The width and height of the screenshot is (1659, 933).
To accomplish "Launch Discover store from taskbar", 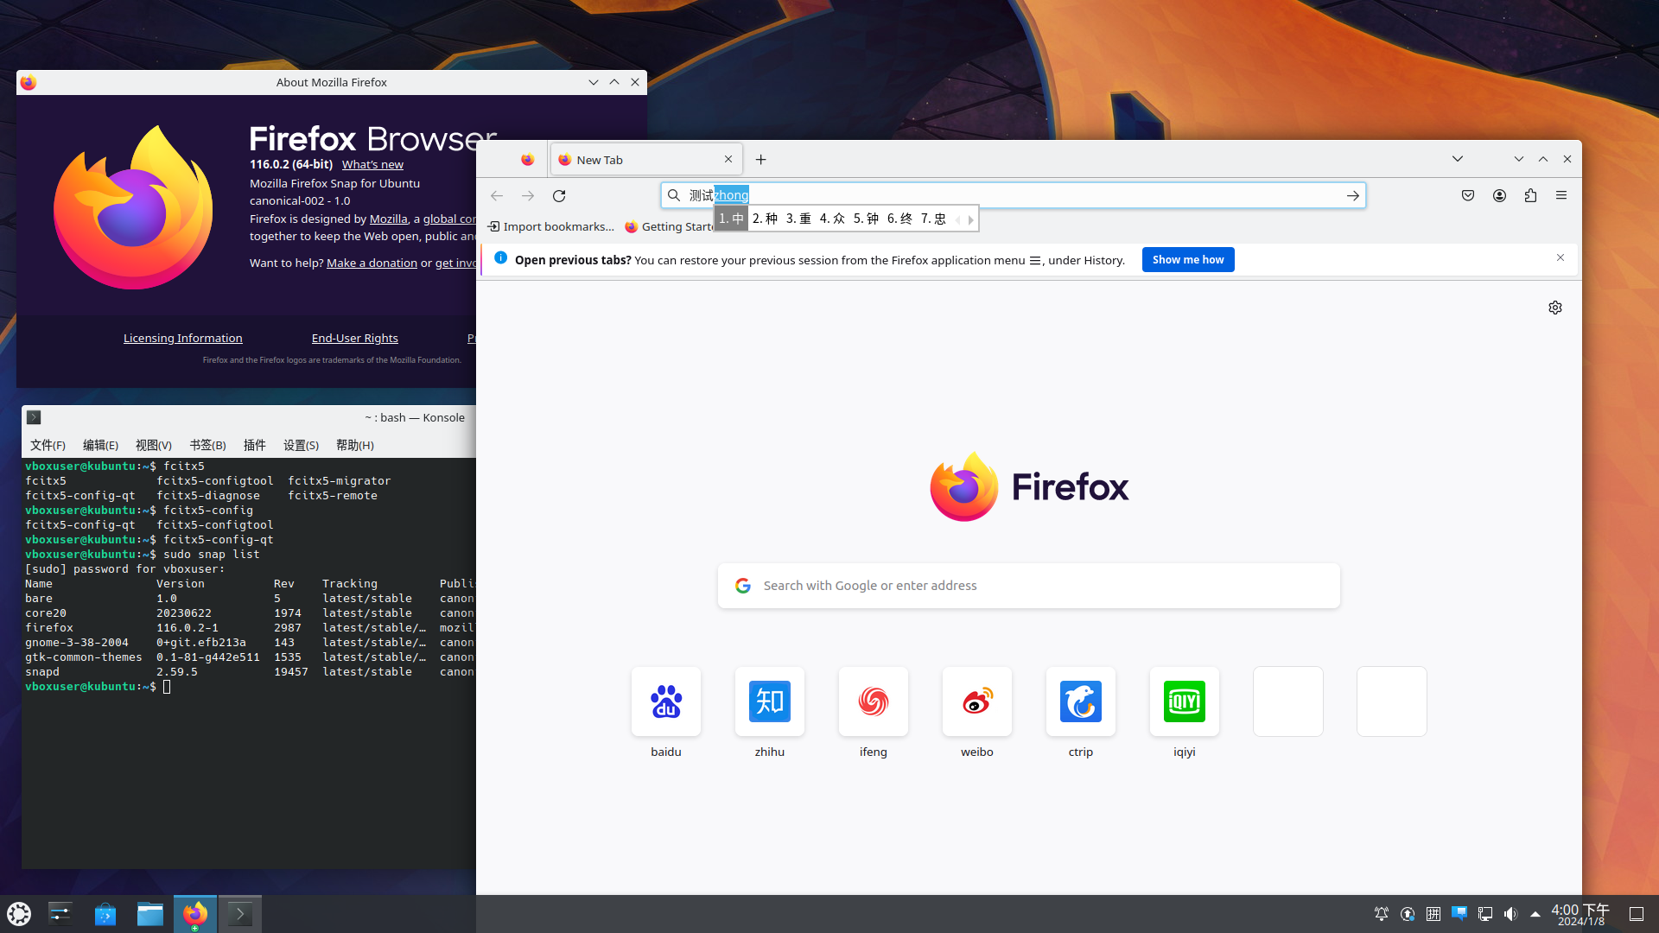I will pyautogui.click(x=105, y=914).
